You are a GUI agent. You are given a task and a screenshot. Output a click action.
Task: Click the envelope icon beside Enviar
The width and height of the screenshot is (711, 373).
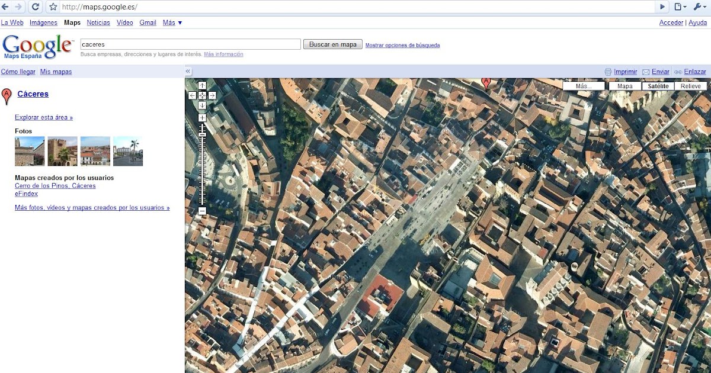(x=646, y=72)
